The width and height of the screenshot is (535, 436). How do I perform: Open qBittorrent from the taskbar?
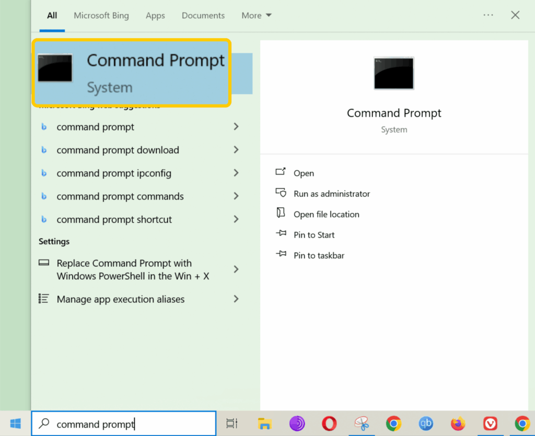pos(426,423)
